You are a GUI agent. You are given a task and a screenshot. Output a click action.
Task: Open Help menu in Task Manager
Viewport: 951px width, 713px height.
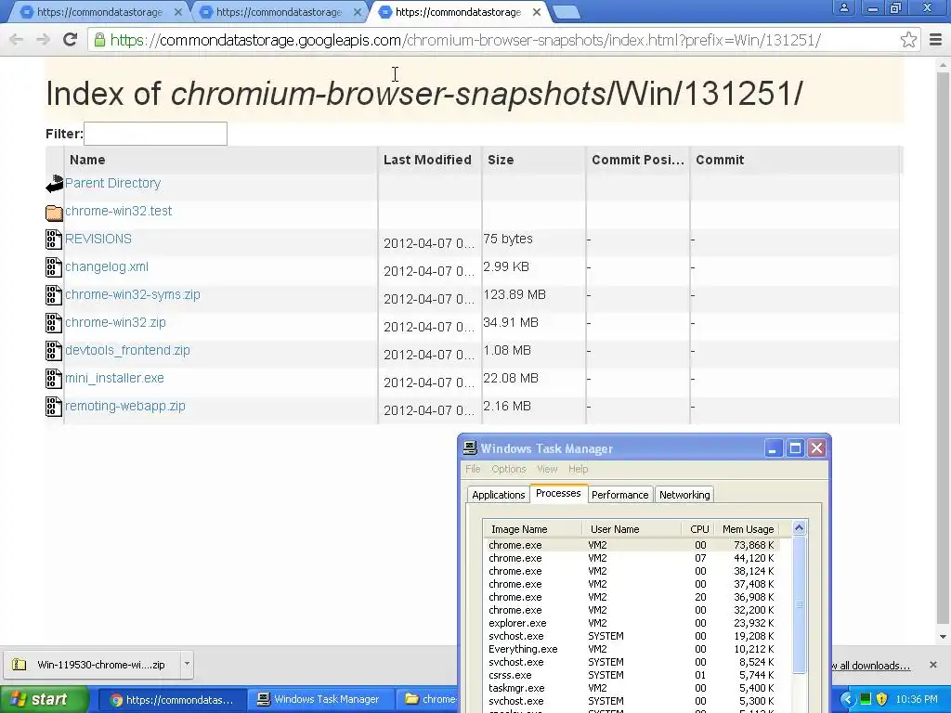[x=578, y=469]
